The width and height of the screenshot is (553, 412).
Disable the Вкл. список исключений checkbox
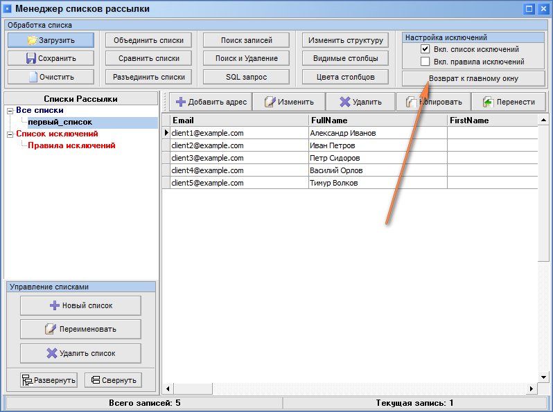425,49
